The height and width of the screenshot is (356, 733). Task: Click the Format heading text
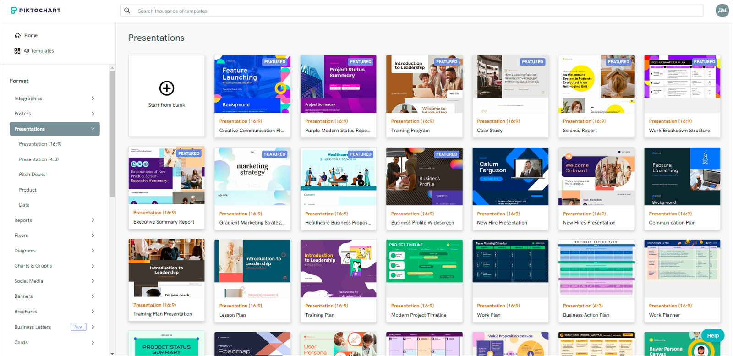tap(19, 81)
